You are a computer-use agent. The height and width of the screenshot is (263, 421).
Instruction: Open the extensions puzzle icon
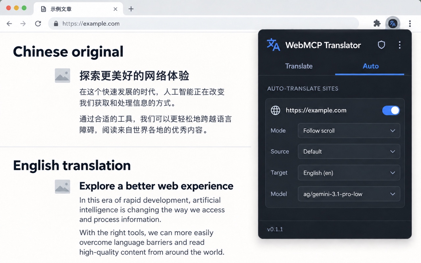[377, 23]
